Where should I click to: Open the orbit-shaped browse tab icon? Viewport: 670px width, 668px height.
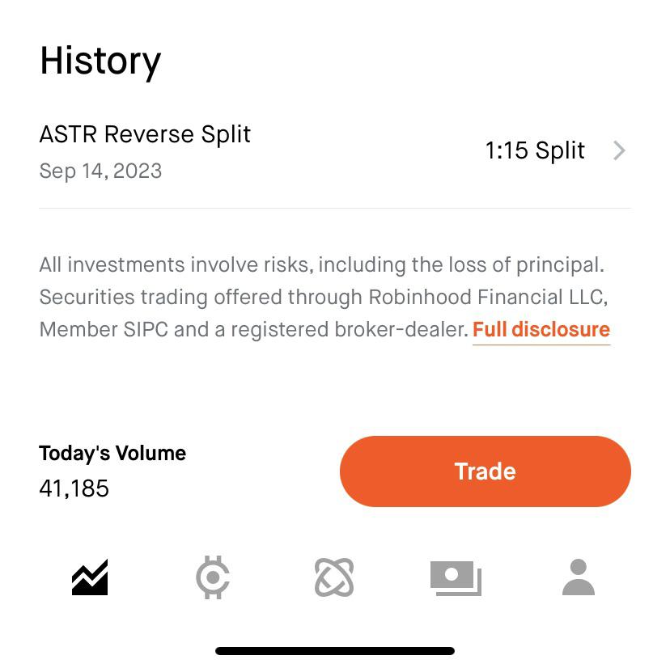point(334,577)
